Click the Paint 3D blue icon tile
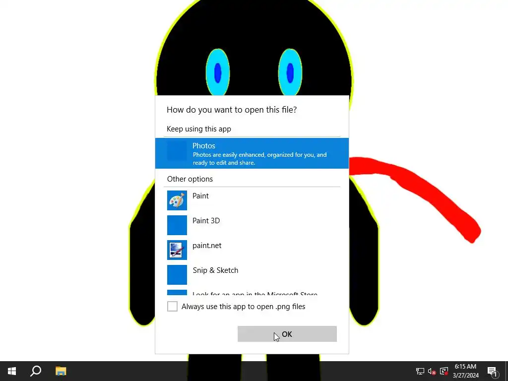The width and height of the screenshot is (508, 381). [177, 225]
